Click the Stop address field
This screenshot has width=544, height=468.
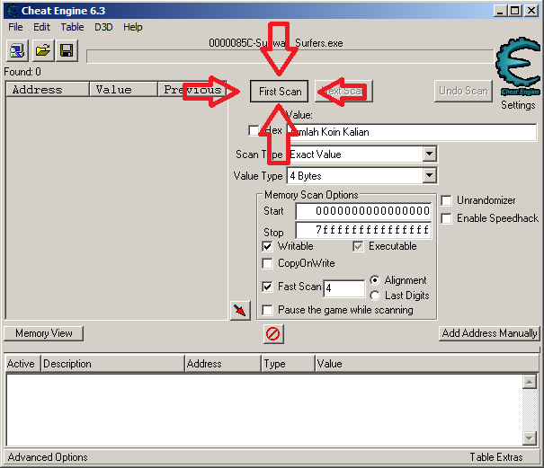[x=363, y=230]
